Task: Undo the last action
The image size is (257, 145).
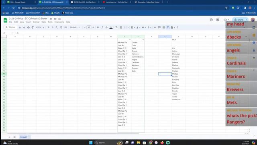Action: (x=20, y=27)
